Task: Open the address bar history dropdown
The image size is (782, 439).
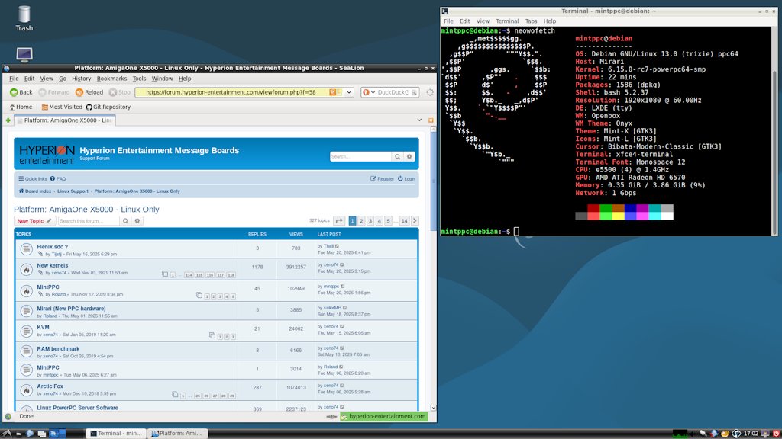Action: point(349,92)
